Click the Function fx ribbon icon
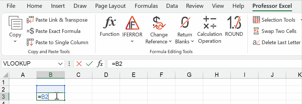The image size is (302, 104). click(109, 22)
